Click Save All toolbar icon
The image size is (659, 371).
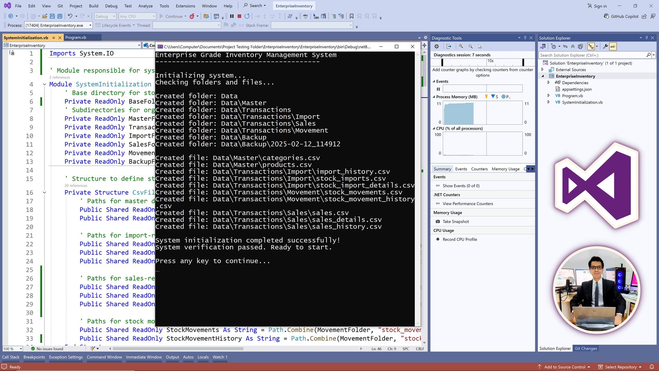point(60,16)
